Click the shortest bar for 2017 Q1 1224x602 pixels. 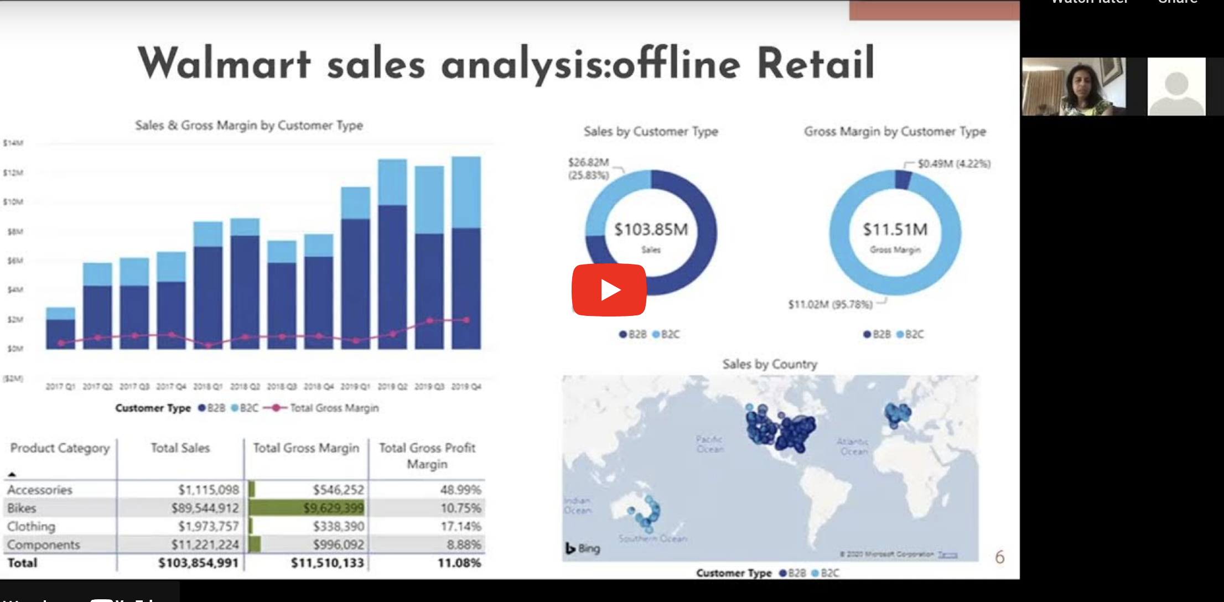60,328
